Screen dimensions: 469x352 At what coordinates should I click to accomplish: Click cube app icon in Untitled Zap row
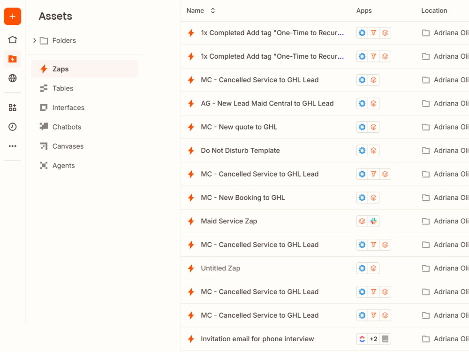[x=373, y=268]
